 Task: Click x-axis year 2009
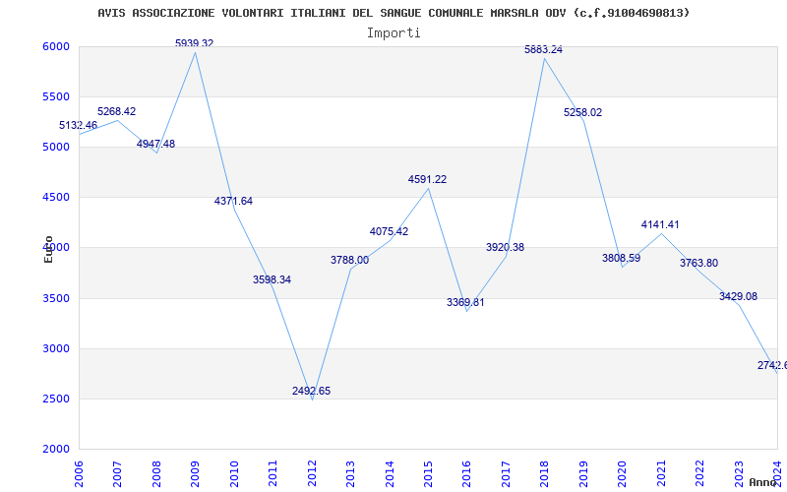click(x=195, y=473)
